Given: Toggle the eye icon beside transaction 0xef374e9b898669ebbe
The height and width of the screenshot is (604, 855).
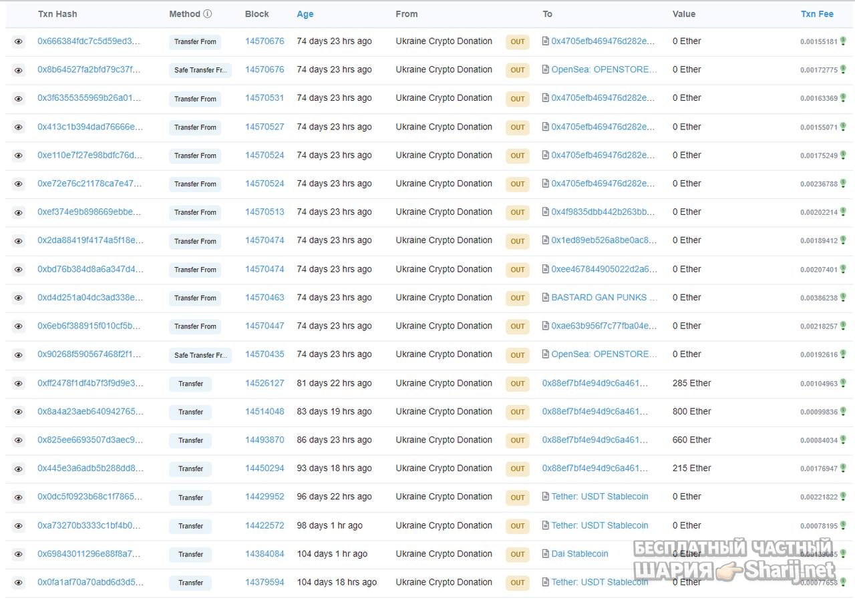Looking at the screenshot, I should pos(18,212).
